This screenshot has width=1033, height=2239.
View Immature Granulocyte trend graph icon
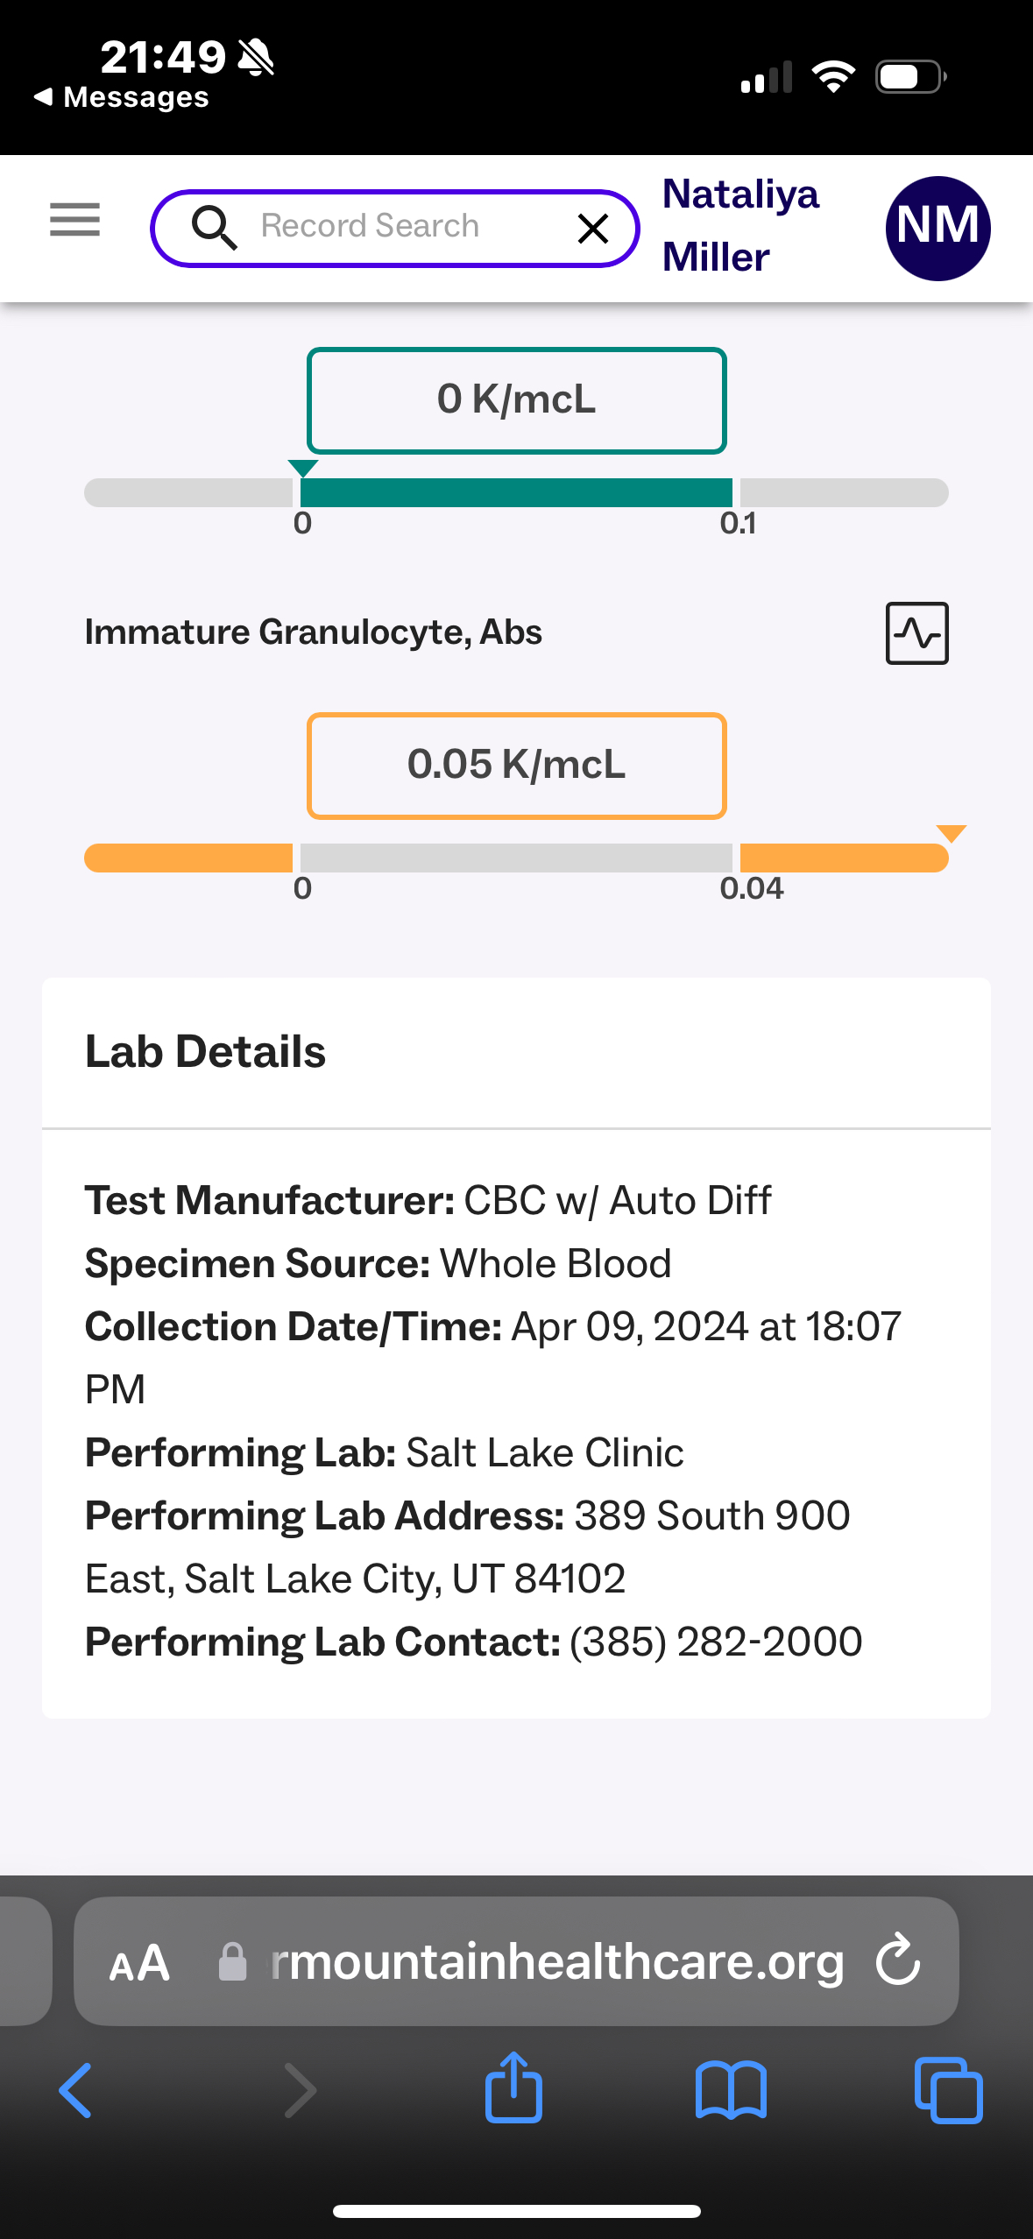[x=916, y=633]
